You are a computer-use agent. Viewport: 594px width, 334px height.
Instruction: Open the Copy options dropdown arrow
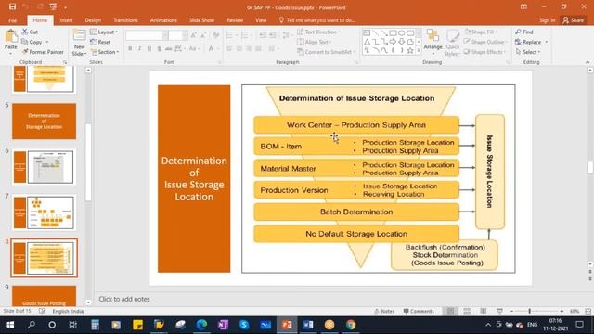47,42
